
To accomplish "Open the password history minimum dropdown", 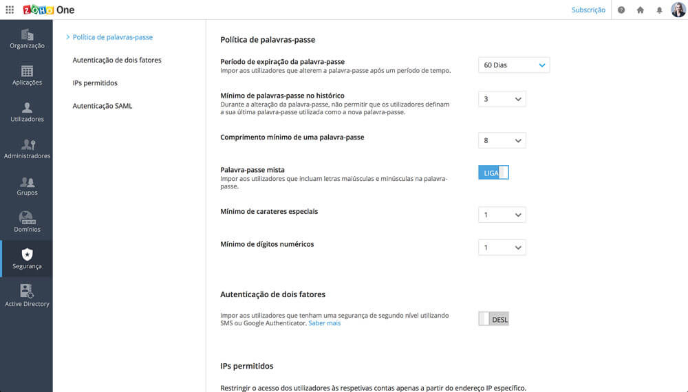I will click(x=502, y=99).
